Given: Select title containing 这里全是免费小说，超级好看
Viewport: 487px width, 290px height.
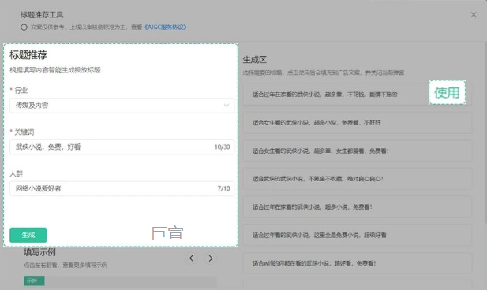Looking at the screenshot, I should 358,235.
